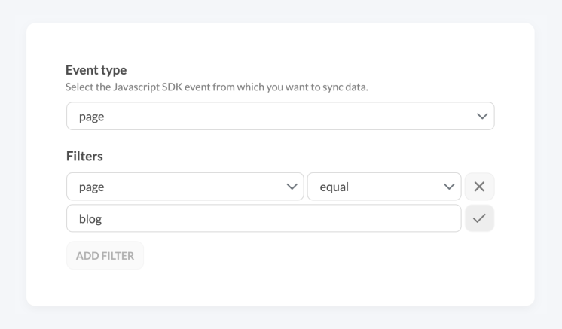This screenshot has height=329, width=562.
Task: Save the blog filter value using the checkmark button
Action: (479, 218)
